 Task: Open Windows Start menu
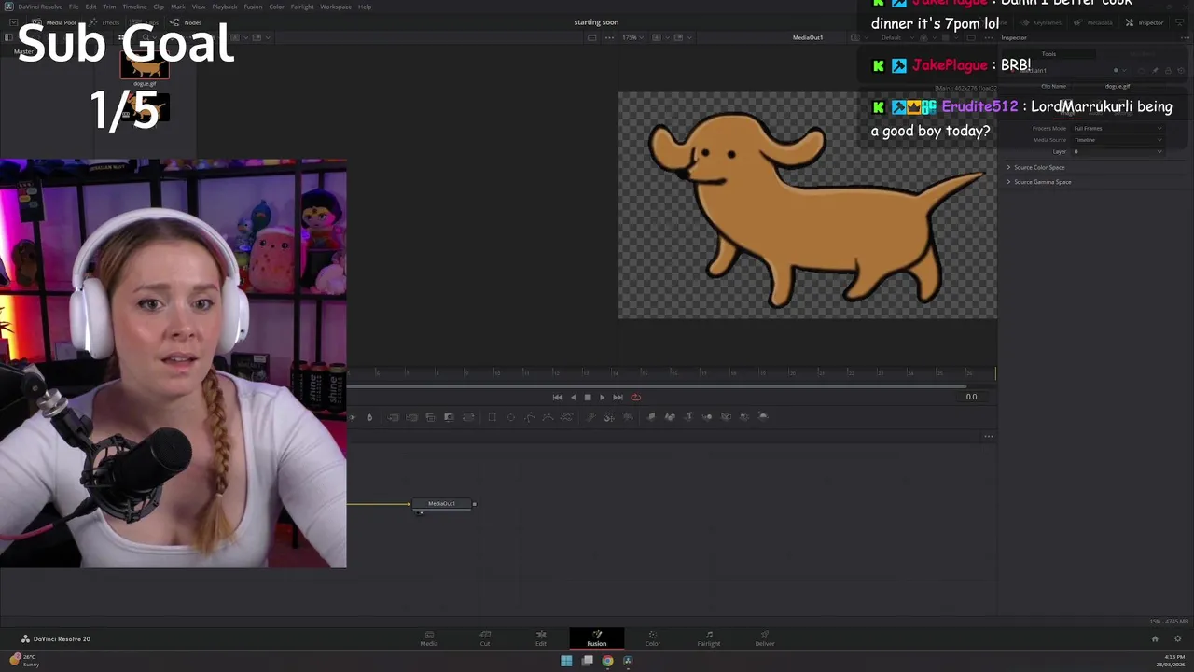click(x=566, y=661)
